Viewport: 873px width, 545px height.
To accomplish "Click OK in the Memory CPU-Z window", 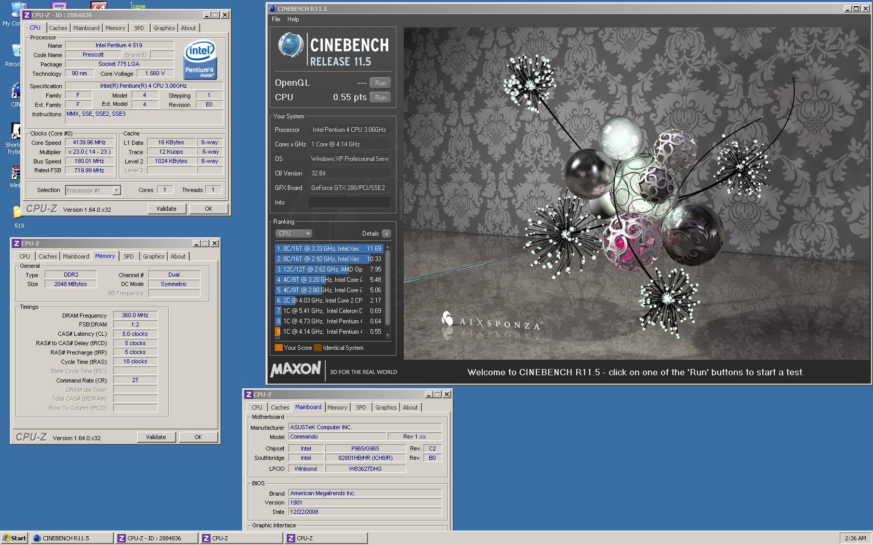I will point(198,437).
